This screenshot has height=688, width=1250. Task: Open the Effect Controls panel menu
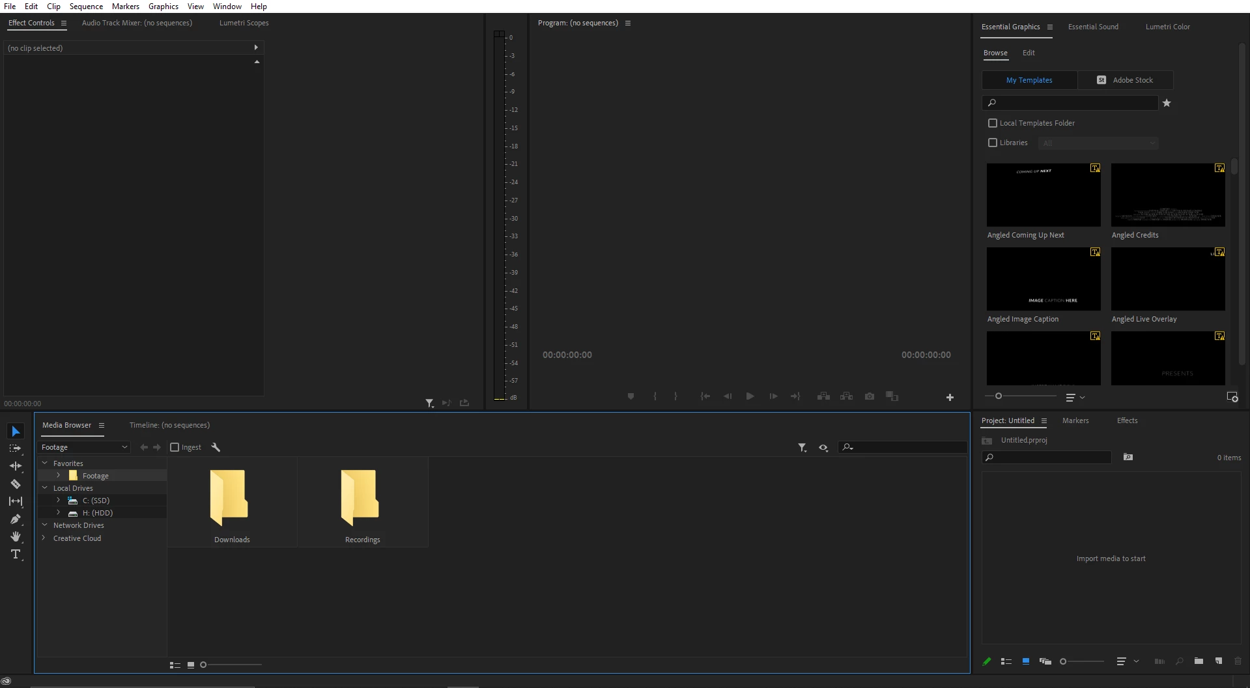(64, 23)
